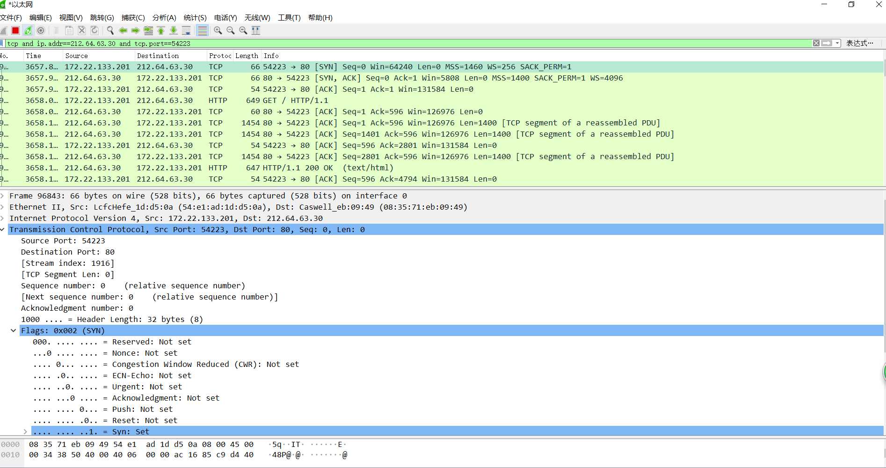Viewport: 886px width, 468px height.
Task: Select the Seq=2801 Len=1400 packet row
Action: (442, 156)
